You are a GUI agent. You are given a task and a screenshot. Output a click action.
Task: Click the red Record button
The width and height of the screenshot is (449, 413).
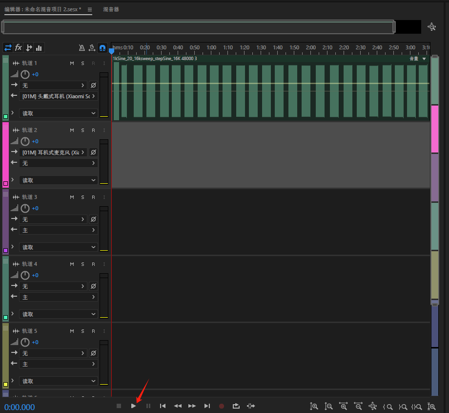[x=222, y=406]
